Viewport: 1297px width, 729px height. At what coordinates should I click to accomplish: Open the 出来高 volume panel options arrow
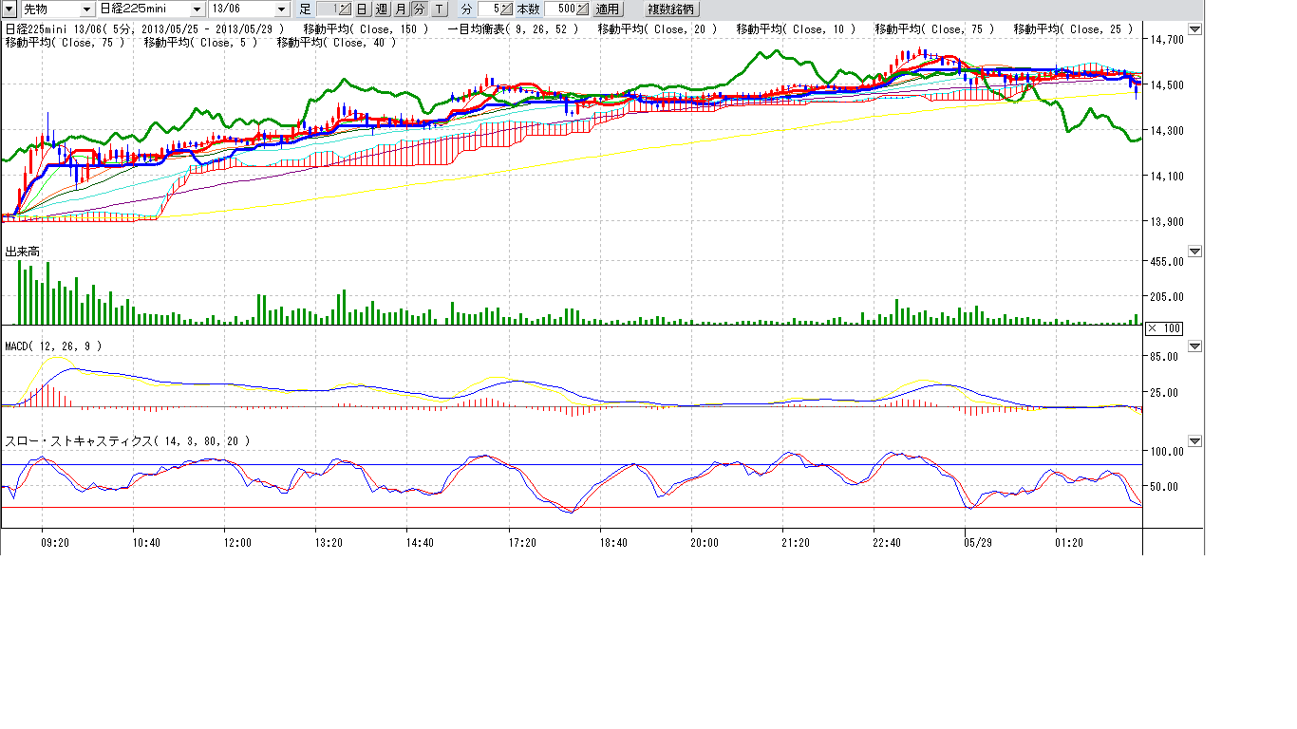coord(1194,252)
